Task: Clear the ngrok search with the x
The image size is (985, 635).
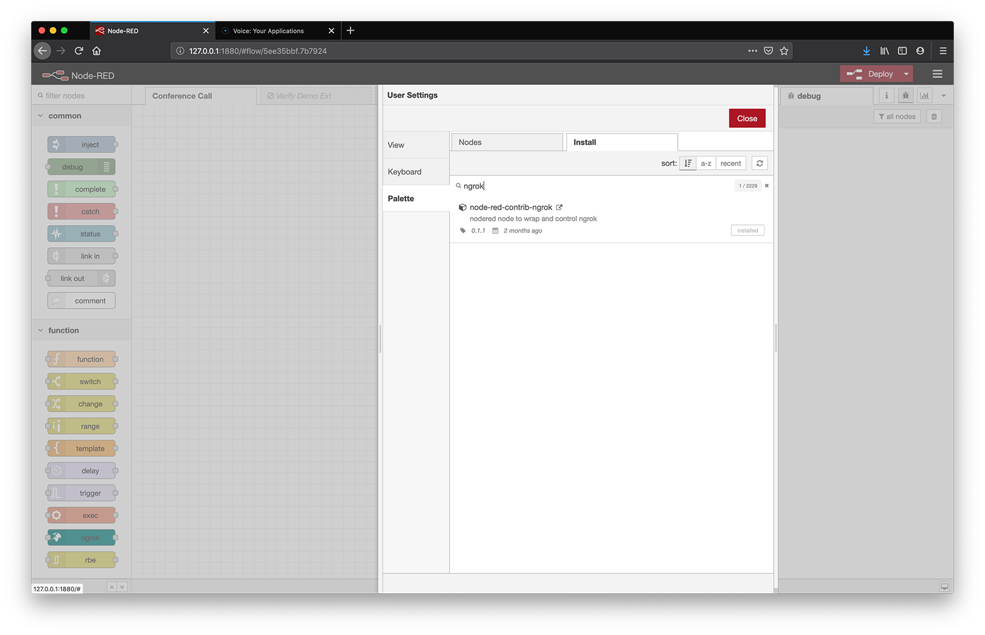Action: point(766,186)
